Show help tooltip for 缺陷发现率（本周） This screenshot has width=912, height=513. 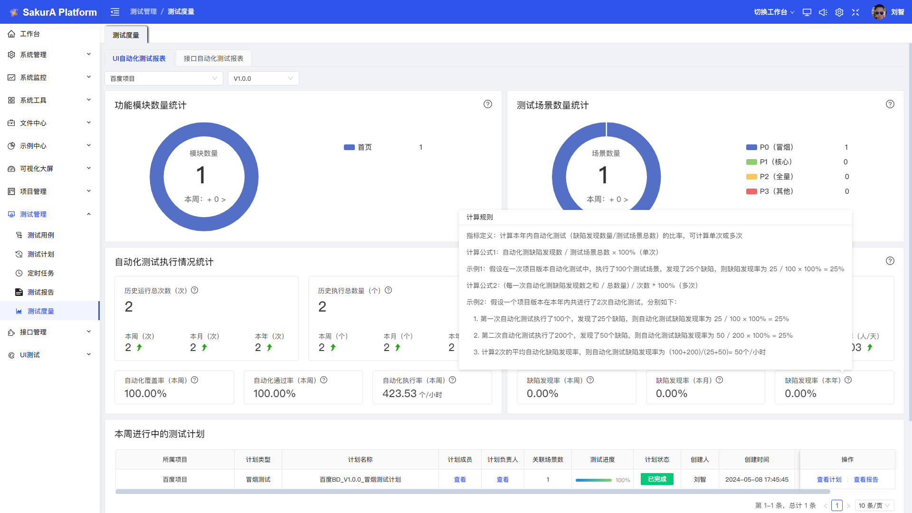590,380
